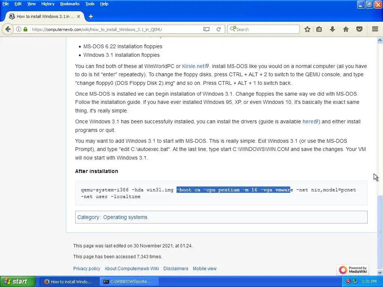Go back using the back arrow button
Image resolution: width=383 pixels, height=287 pixels.
[x=8, y=29]
